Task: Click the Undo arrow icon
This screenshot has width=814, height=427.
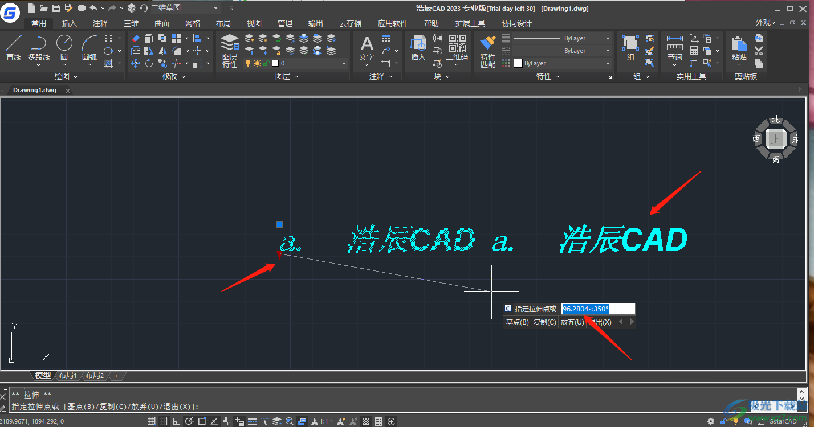Action: (93, 8)
